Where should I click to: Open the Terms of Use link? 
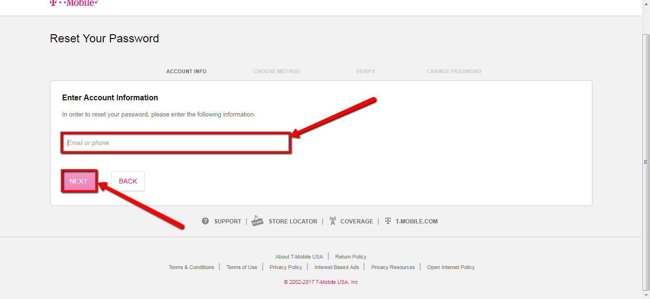pyautogui.click(x=241, y=267)
